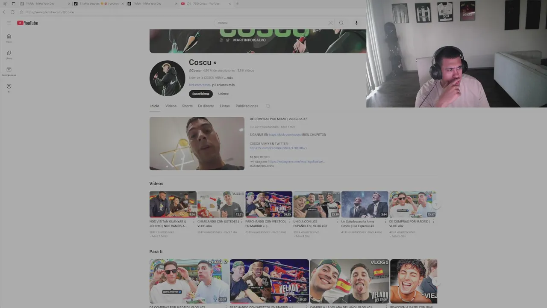This screenshot has width=547, height=308.
Task: Open PARCHANDO CON WESTCOL thumbnail in Videos shelf
Action: (269, 204)
